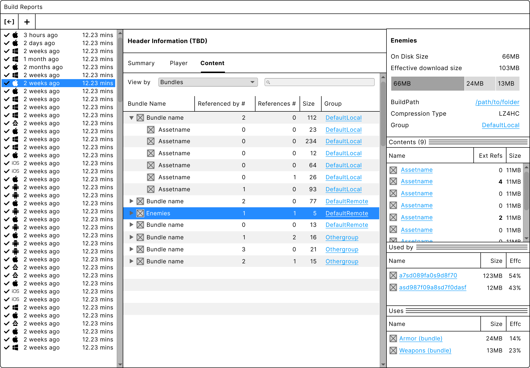This screenshot has width=530, height=368.
Task: Switch to the Player tab
Action: (x=178, y=63)
